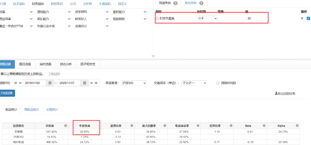Switch to the 财报条目 tab
Screen dimensions: 311x145
point(57,4)
